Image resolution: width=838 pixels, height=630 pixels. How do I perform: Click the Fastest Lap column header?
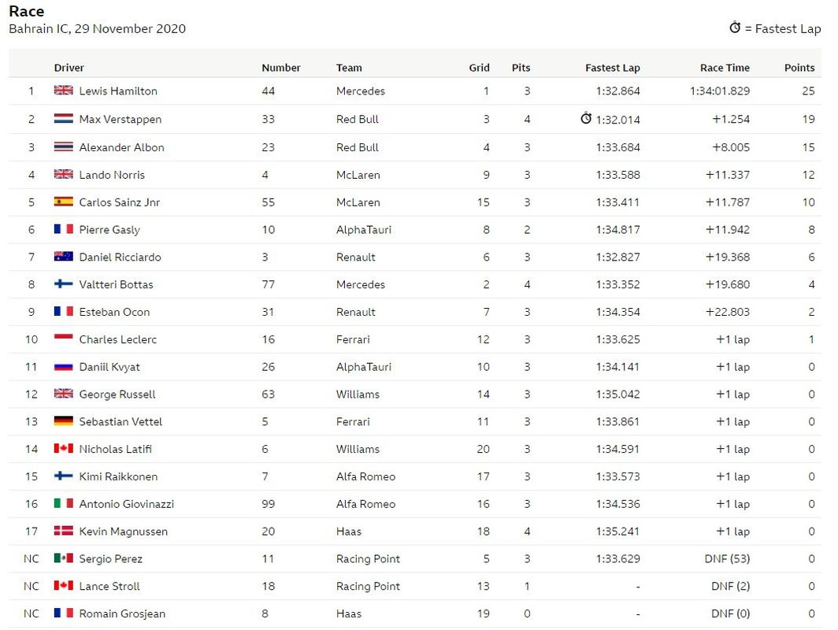point(613,68)
